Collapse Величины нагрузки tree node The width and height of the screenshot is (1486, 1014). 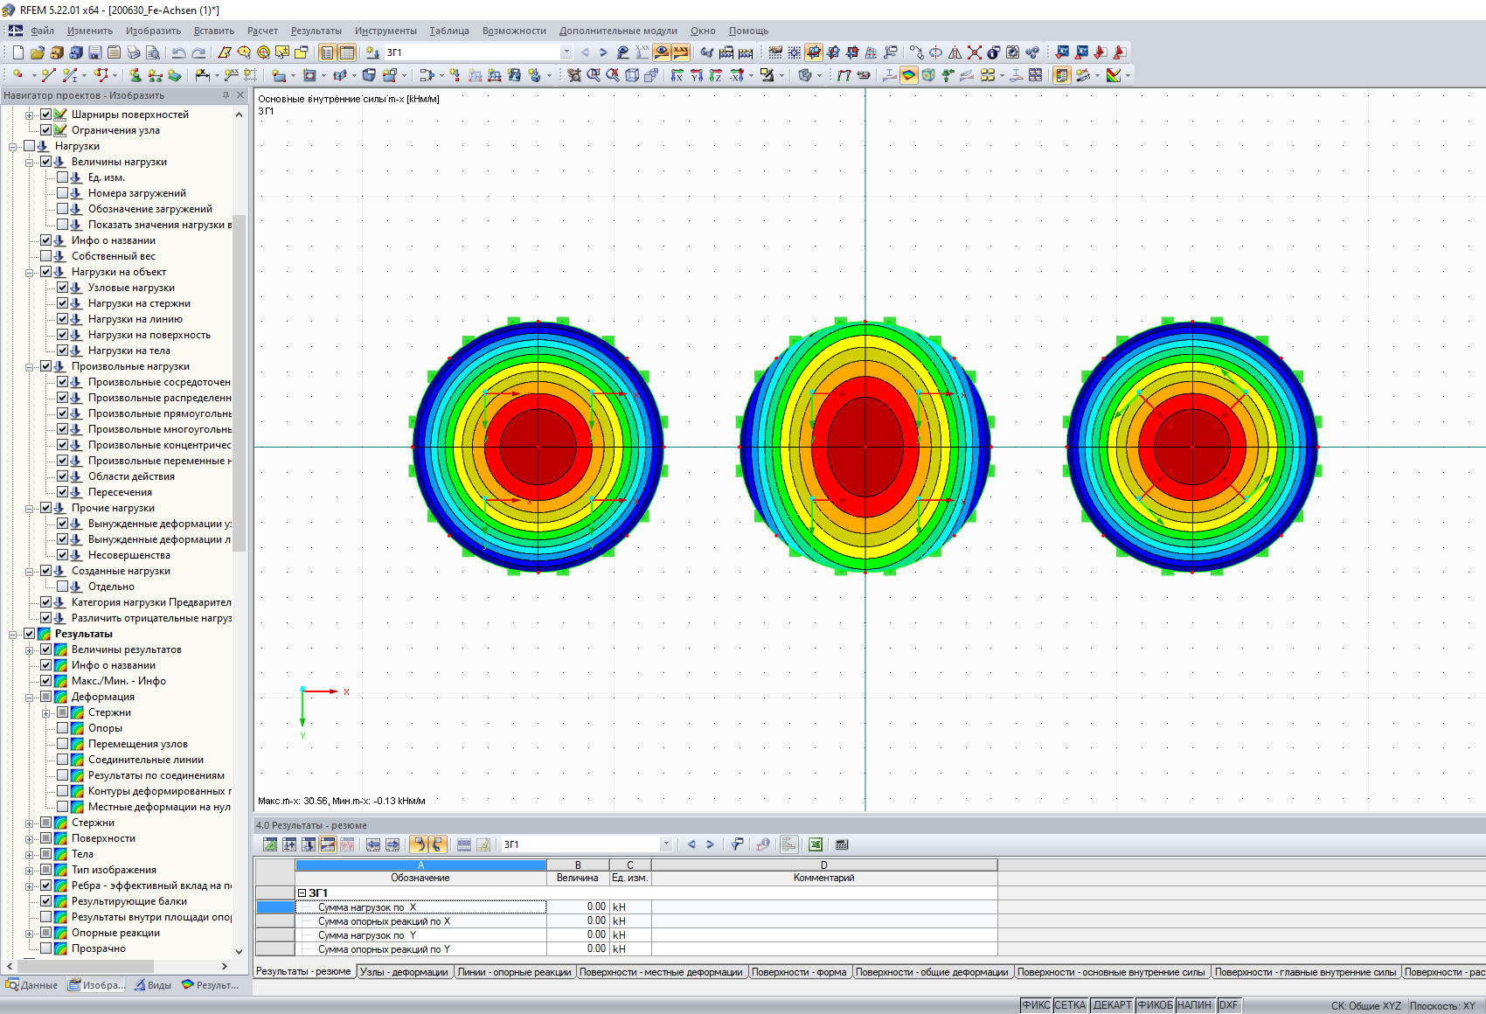click(x=30, y=162)
